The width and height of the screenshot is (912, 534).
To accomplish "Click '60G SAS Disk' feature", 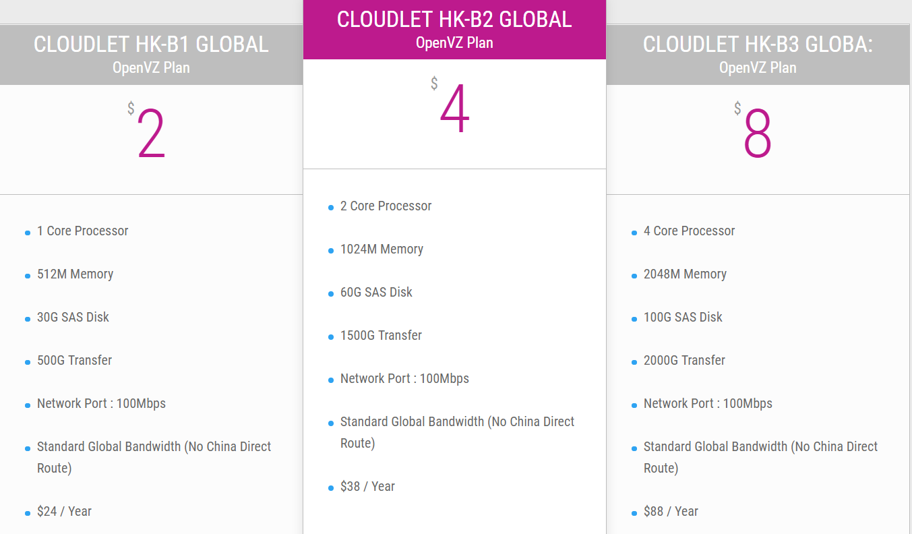I will click(x=376, y=292).
